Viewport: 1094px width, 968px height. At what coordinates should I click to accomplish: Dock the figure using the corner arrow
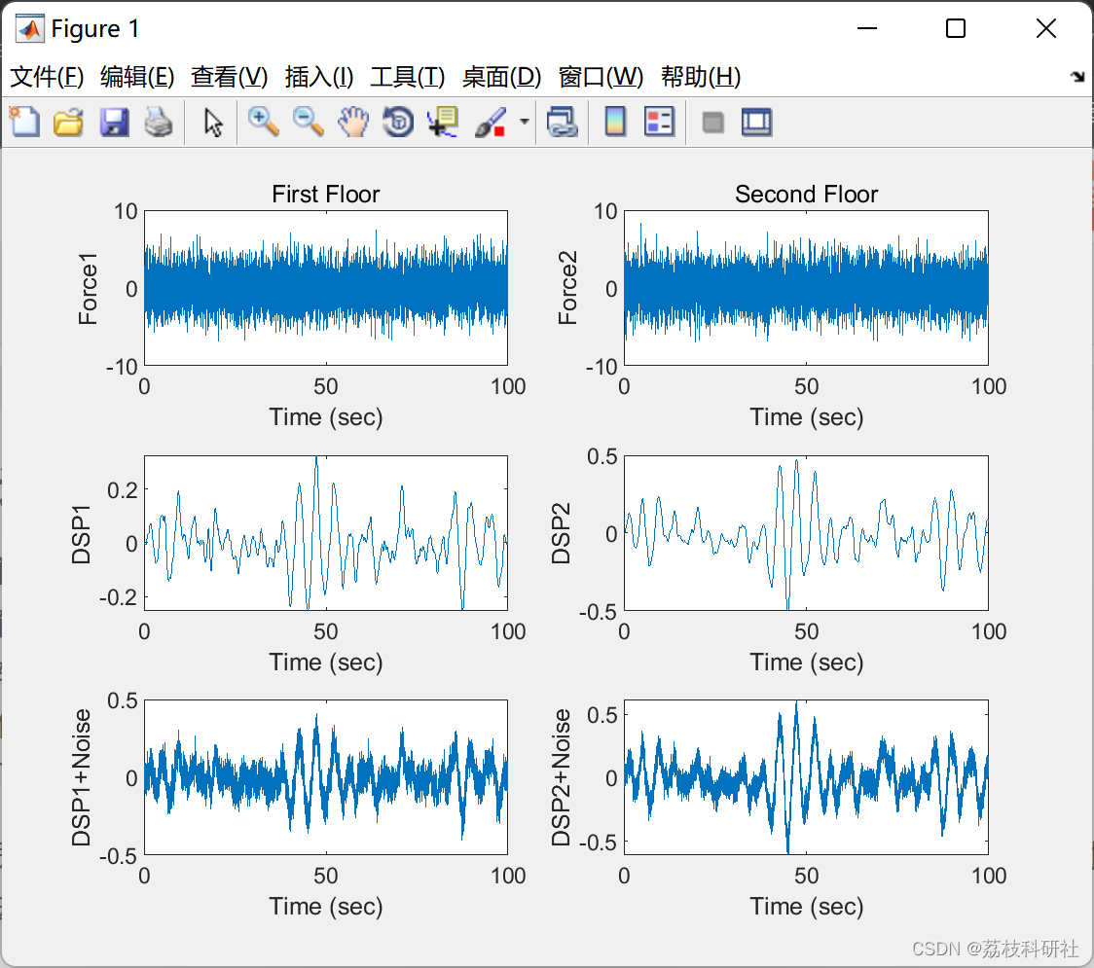point(1078,76)
